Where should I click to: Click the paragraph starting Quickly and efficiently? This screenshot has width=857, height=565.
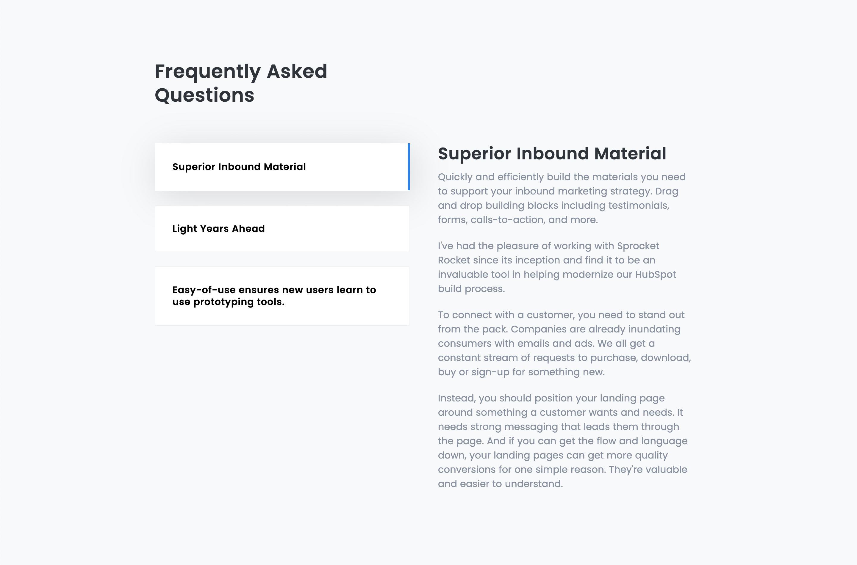click(562, 198)
